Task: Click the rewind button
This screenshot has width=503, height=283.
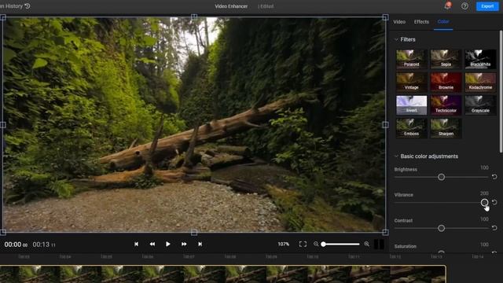Action: 152,244
